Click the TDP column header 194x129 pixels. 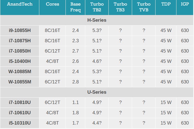pyautogui.click(x=166, y=4)
